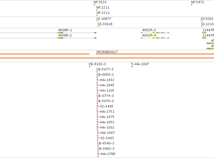Image resolution: width=214 pixels, height=158 pixels.
Task: Click the 4608R-2 transcript label
Action: point(65,35)
